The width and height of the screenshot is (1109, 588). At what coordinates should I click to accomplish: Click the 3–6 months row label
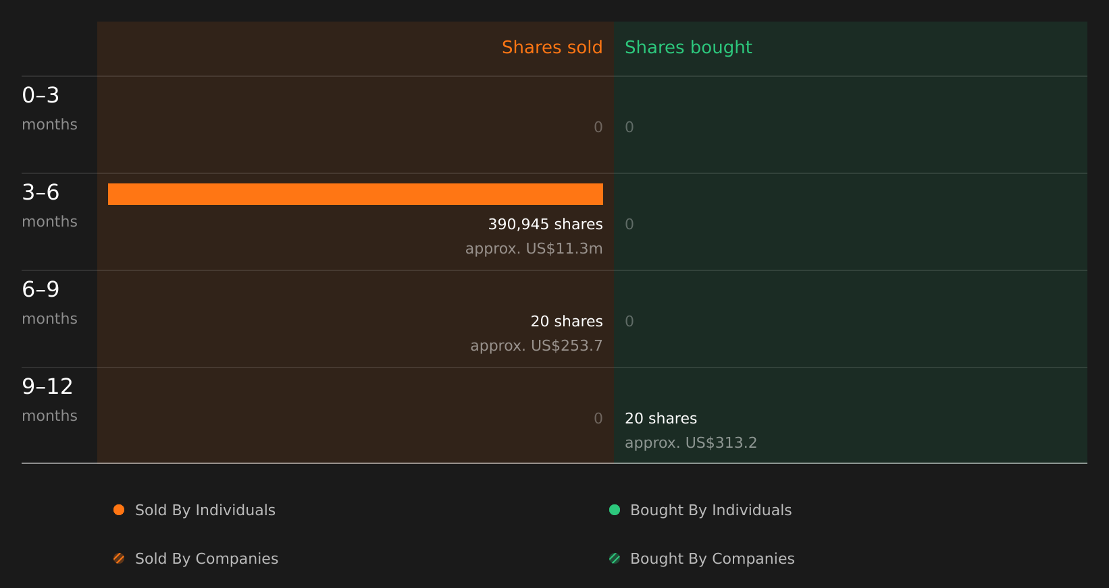[49, 206]
